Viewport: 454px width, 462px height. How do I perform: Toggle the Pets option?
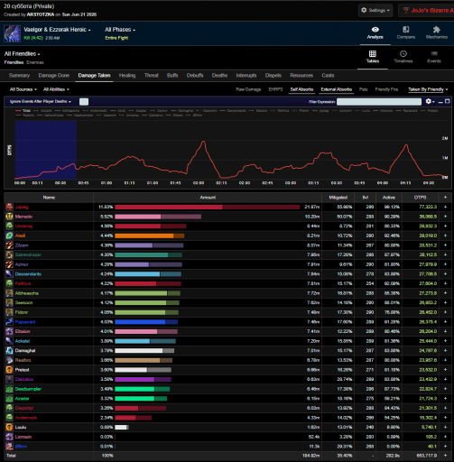click(x=364, y=89)
